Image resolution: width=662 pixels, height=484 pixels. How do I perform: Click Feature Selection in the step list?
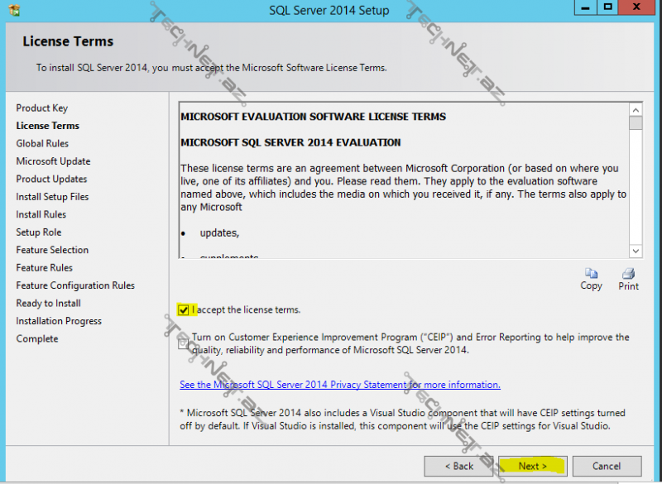click(x=52, y=250)
